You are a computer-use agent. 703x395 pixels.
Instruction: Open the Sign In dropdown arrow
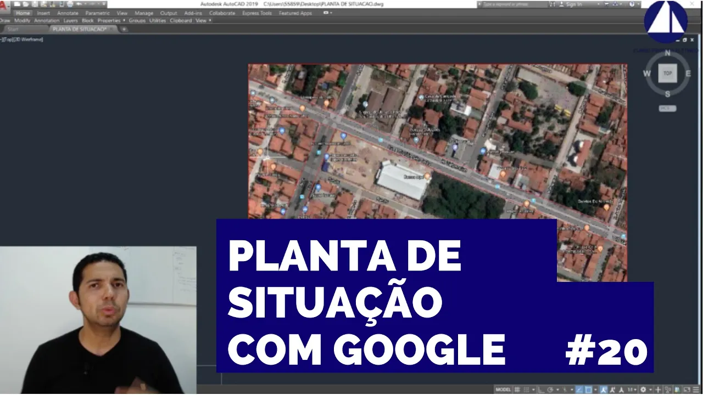[x=598, y=4]
